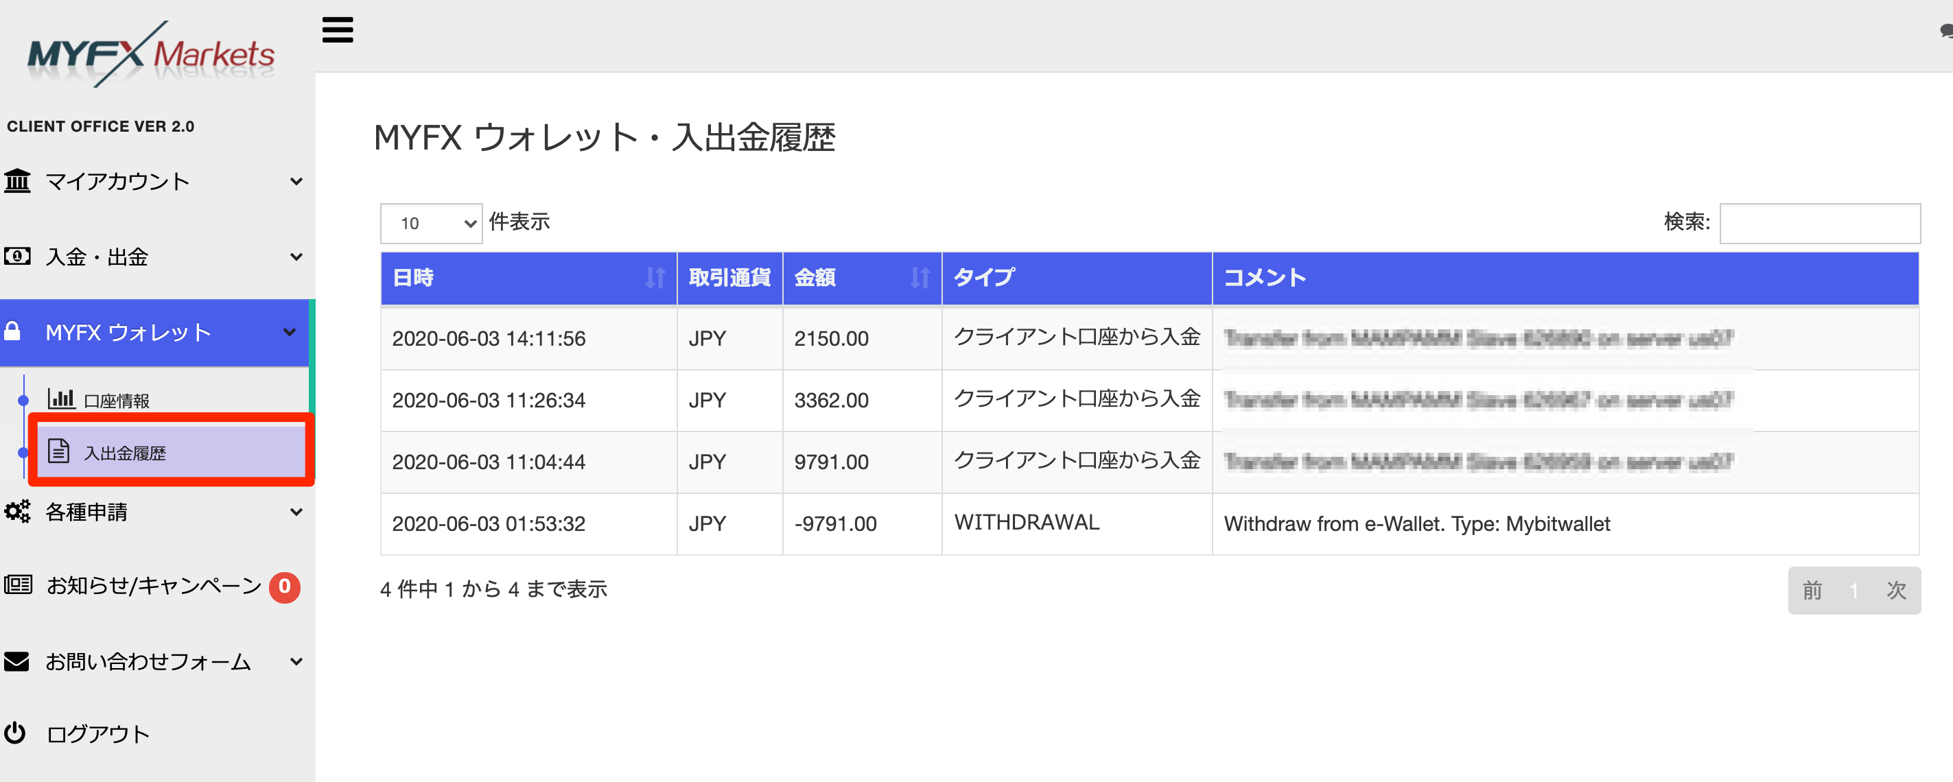The image size is (1953, 782).
Task: Click the CLIENT OFFICE VER 2.0 label
Action: click(100, 126)
